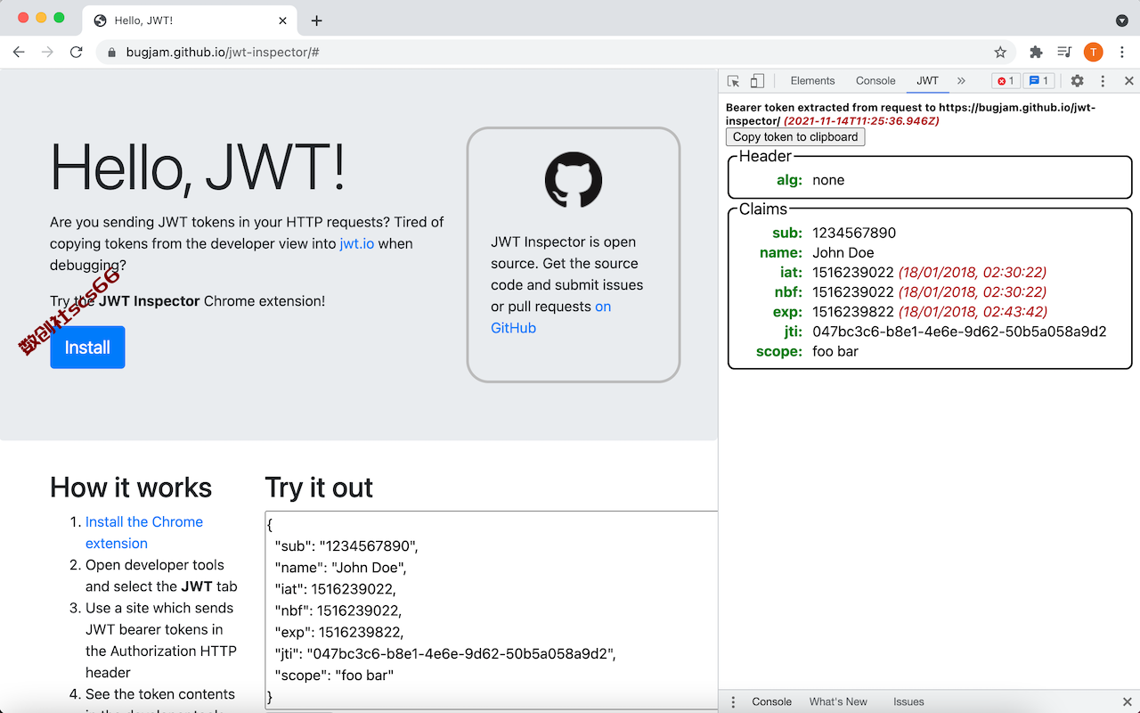
Task: Open 'Install the Chrome extension' link
Action: (x=144, y=533)
